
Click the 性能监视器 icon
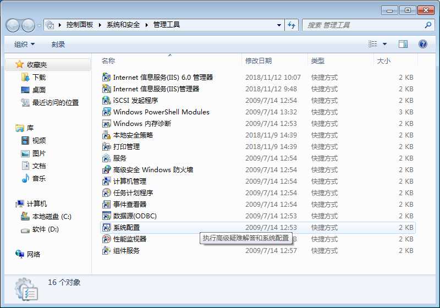click(x=106, y=239)
